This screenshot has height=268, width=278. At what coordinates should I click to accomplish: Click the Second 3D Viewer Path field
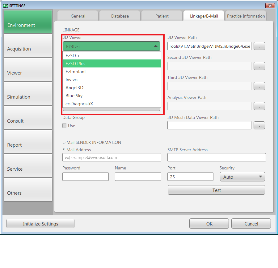point(209,66)
